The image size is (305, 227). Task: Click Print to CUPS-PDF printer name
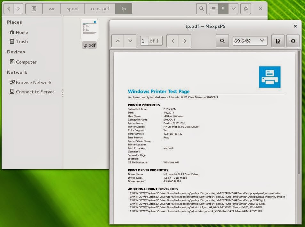174,123
